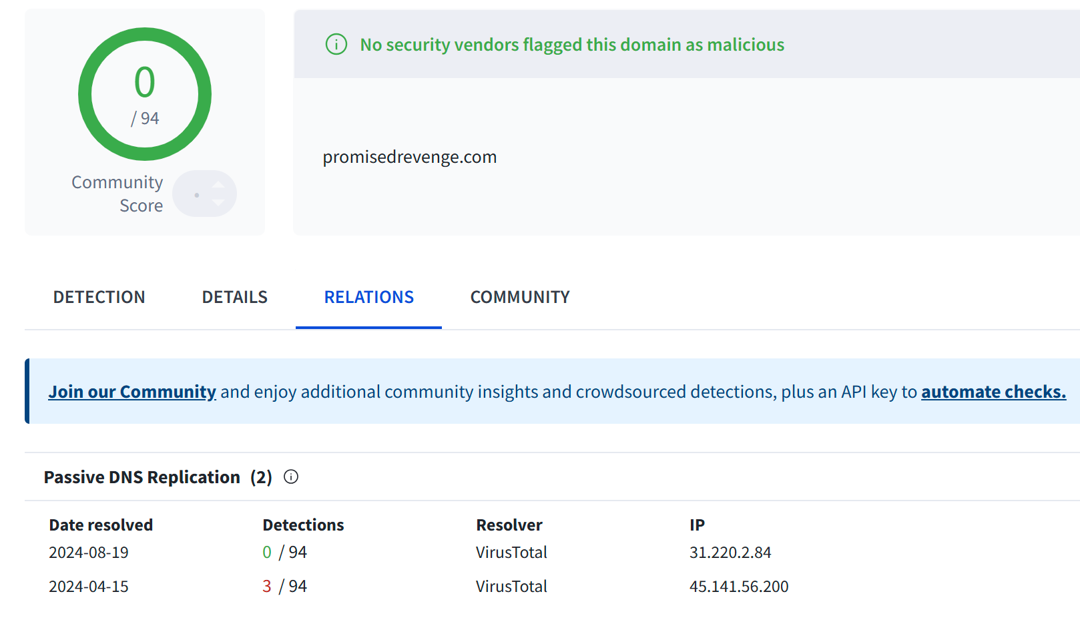This screenshot has width=1080, height=620.
Task: Follow the Join our Community link
Action: pos(132,392)
